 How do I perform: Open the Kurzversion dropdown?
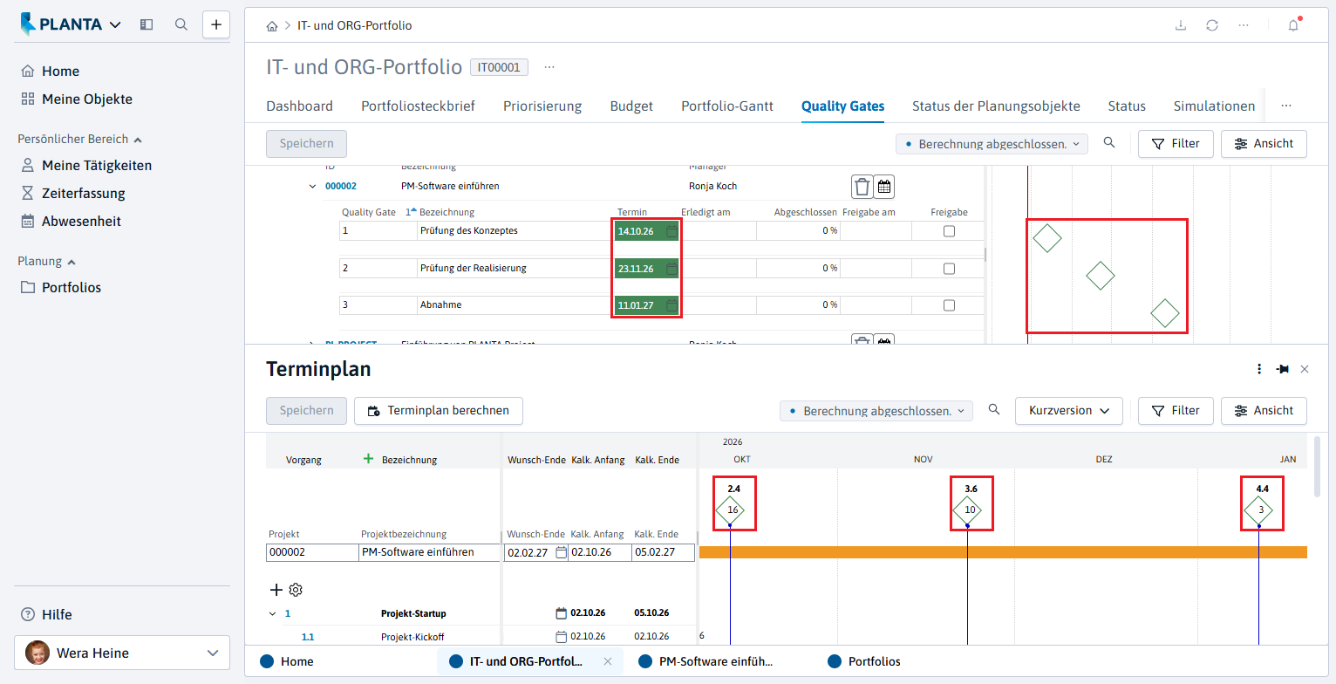pyautogui.click(x=1068, y=410)
